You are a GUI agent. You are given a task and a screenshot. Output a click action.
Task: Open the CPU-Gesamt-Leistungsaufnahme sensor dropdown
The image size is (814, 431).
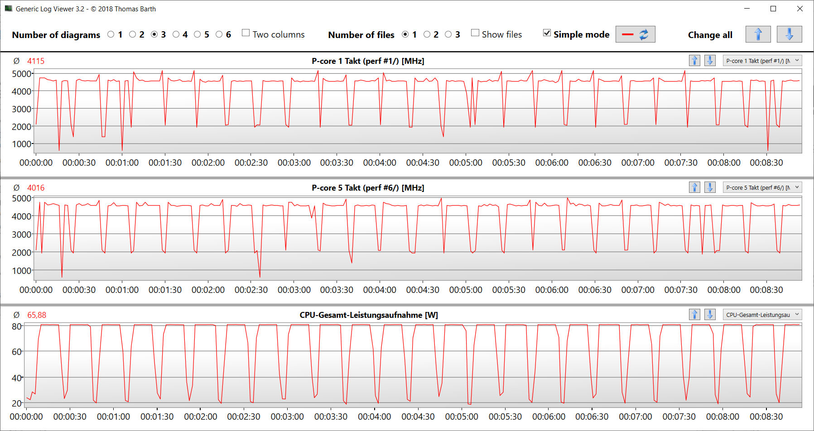[x=762, y=315]
